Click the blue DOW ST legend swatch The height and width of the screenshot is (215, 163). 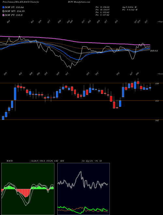point(3,7)
